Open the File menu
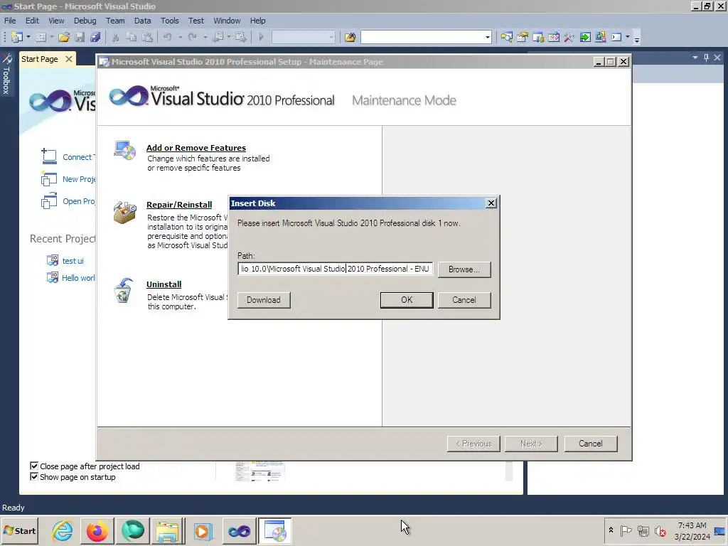The image size is (728, 546). coord(10,21)
